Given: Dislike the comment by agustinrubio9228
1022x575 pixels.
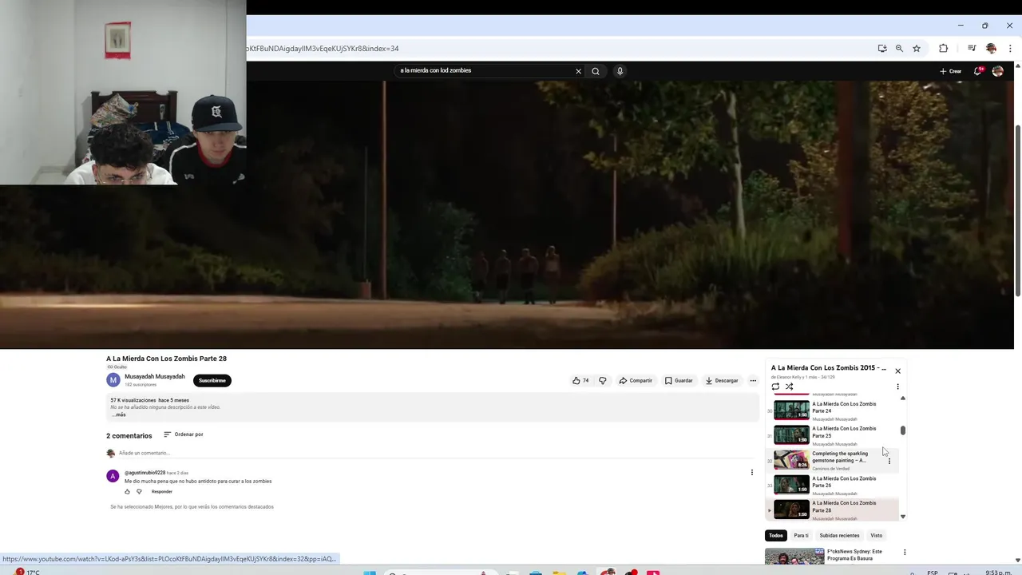Looking at the screenshot, I should click(x=139, y=491).
